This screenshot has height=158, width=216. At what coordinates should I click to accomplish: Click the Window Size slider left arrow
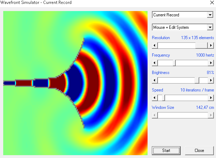tap(155, 115)
